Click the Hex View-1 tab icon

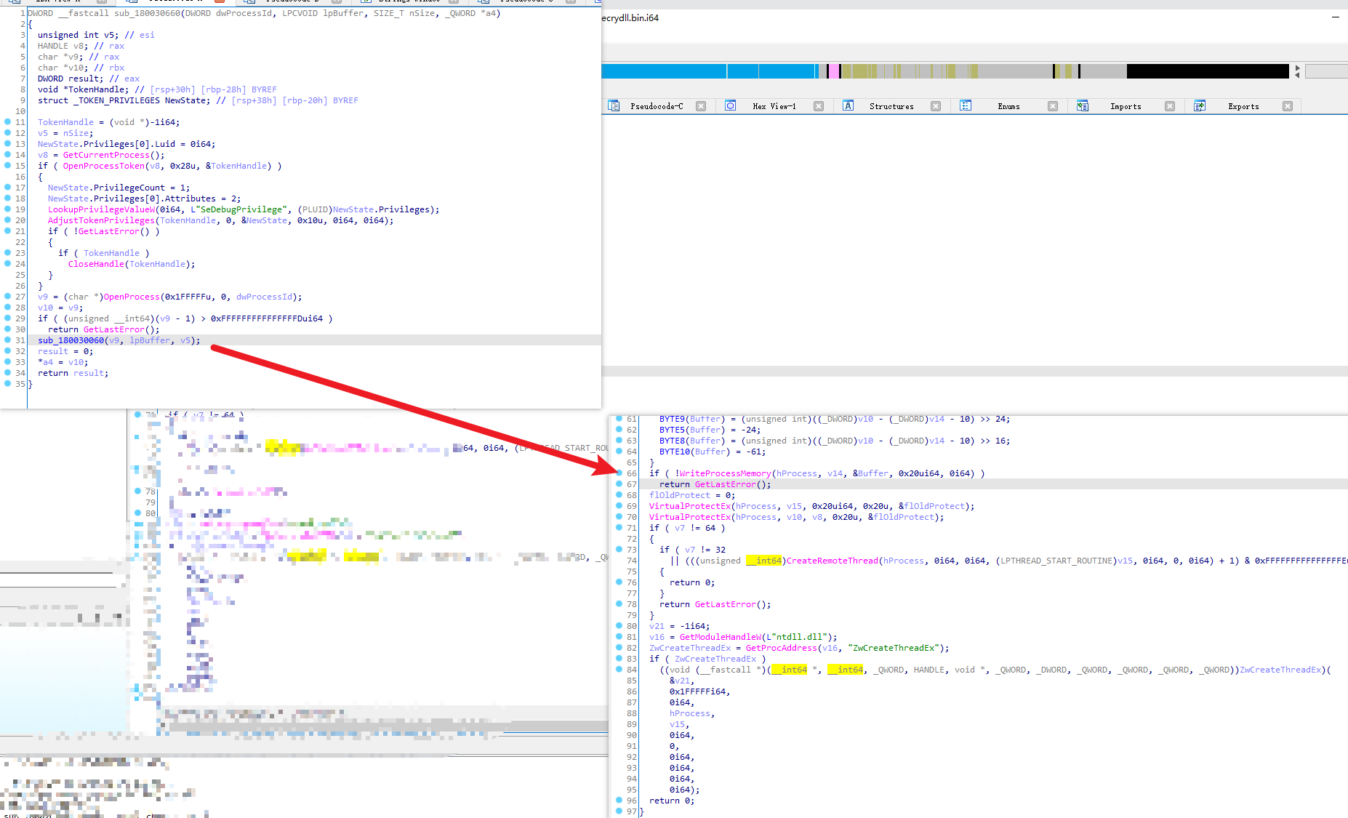point(731,106)
